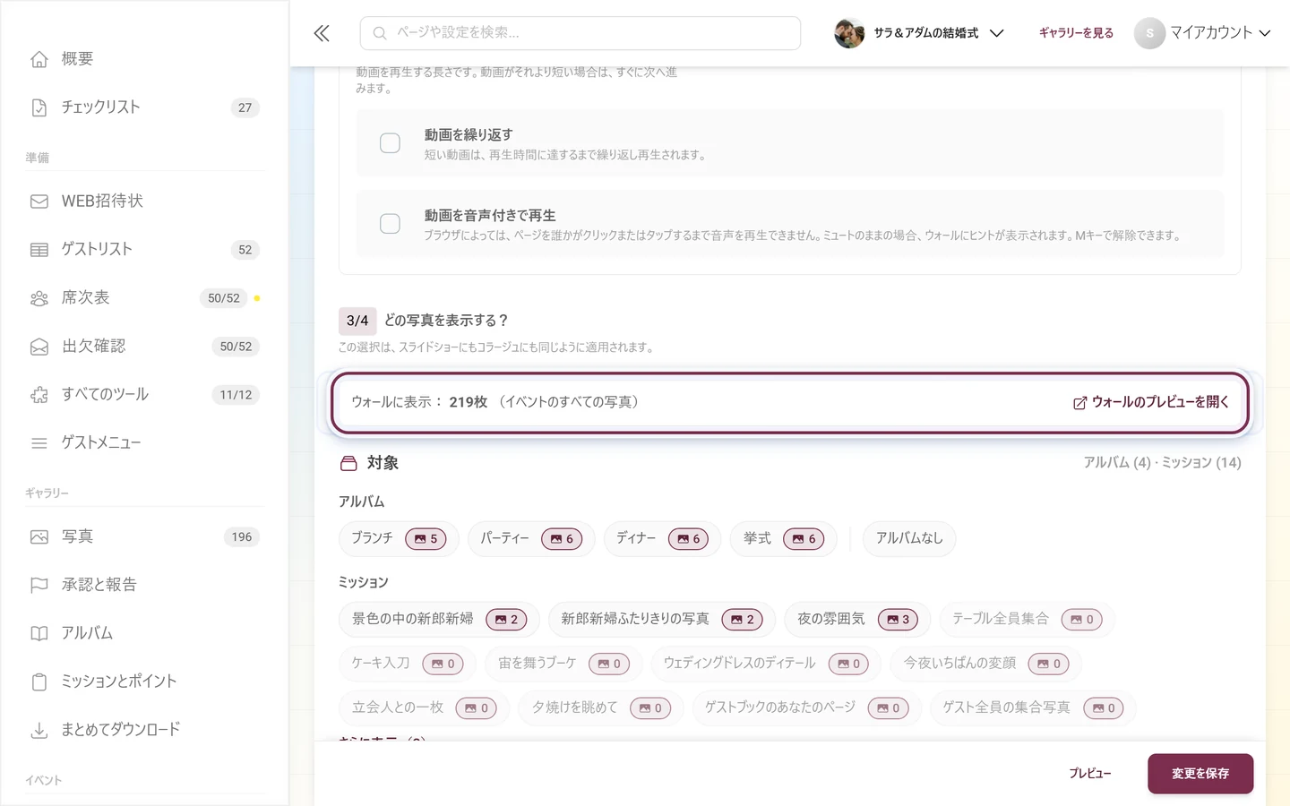Viewport: 1290px width, 806px height.
Task: Click the ケーキ入刀 mission chip
Action: click(408, 664)
